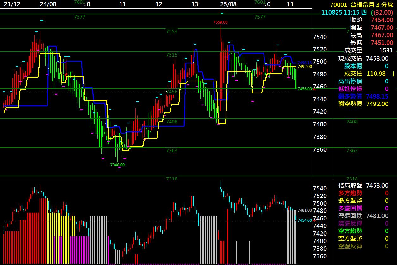Select the 成交量 label
397x265 pixels.
point(353,50)
